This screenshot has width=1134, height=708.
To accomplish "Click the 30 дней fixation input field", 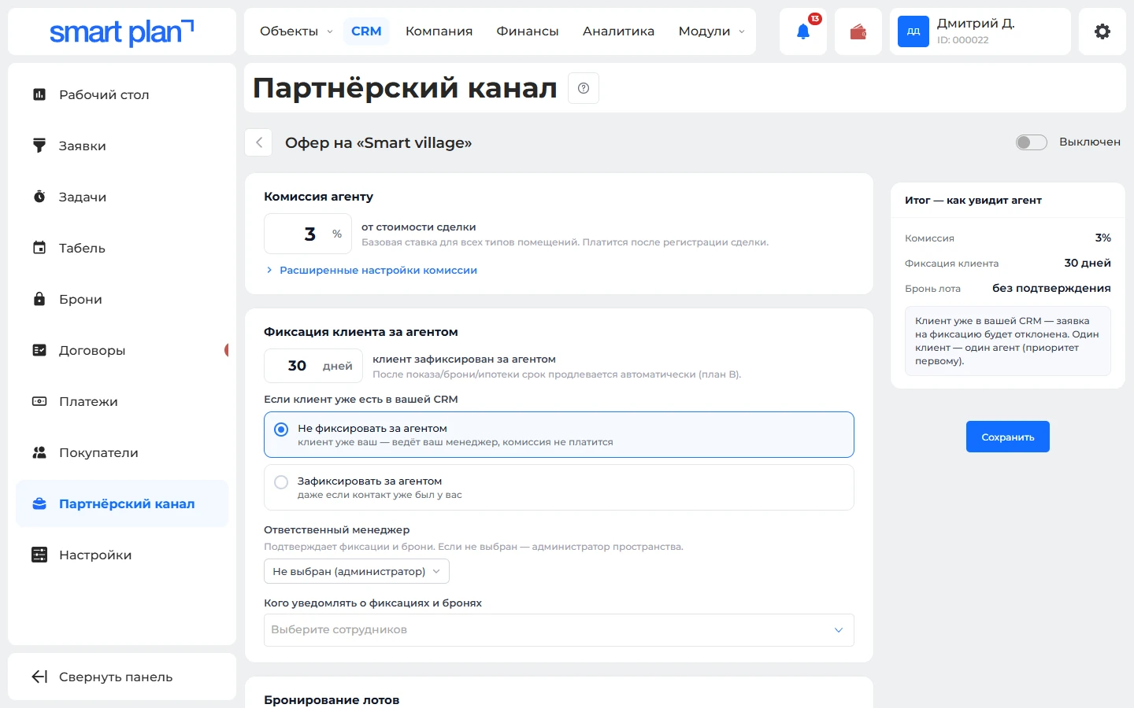I will point(313,366).
